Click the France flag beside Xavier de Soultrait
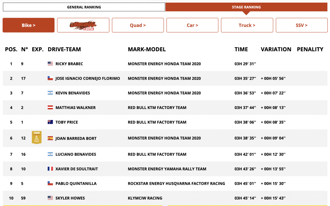The width and height of the screenshot is (330, 206). (x=50, y=169)
